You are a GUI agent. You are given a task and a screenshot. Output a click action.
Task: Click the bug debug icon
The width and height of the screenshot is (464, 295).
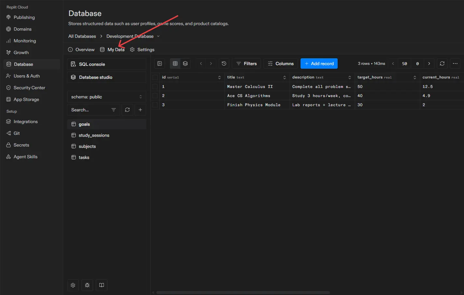[87, 285]
